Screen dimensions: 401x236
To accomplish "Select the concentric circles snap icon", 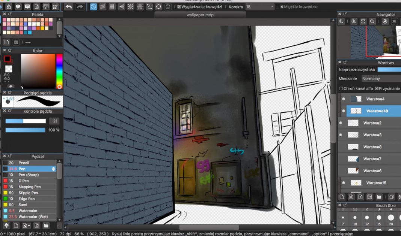I will click(x=140, y=7).
